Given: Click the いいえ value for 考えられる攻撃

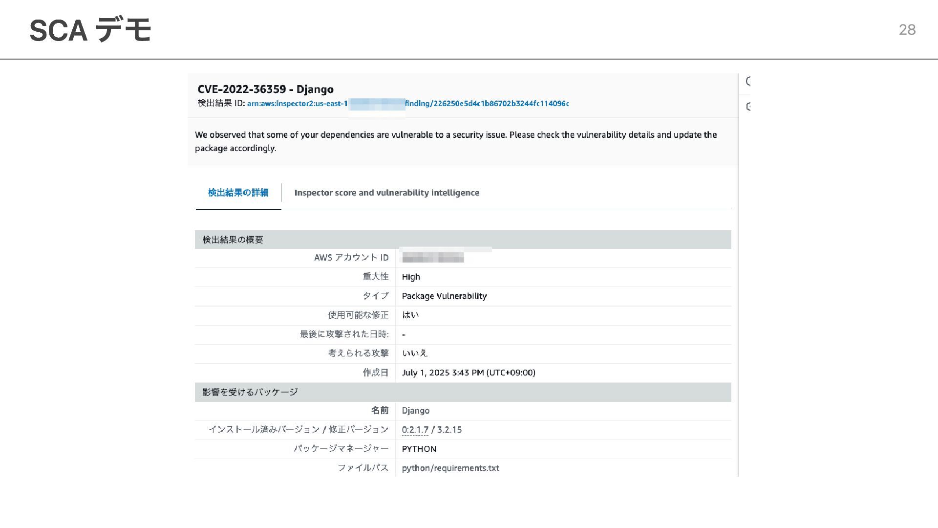Looking at the screenshot, I should click(415, 353).
